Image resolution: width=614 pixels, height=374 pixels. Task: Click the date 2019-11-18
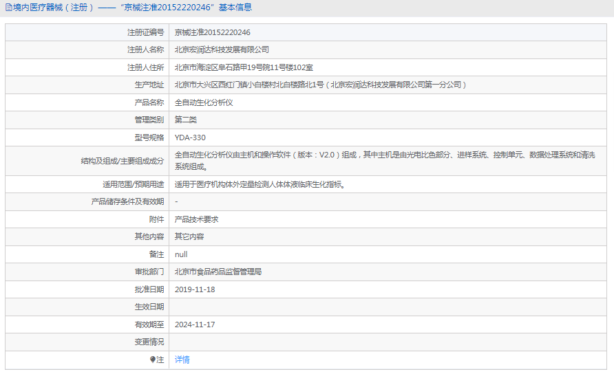pyautogui.click(x=195, y=289)
